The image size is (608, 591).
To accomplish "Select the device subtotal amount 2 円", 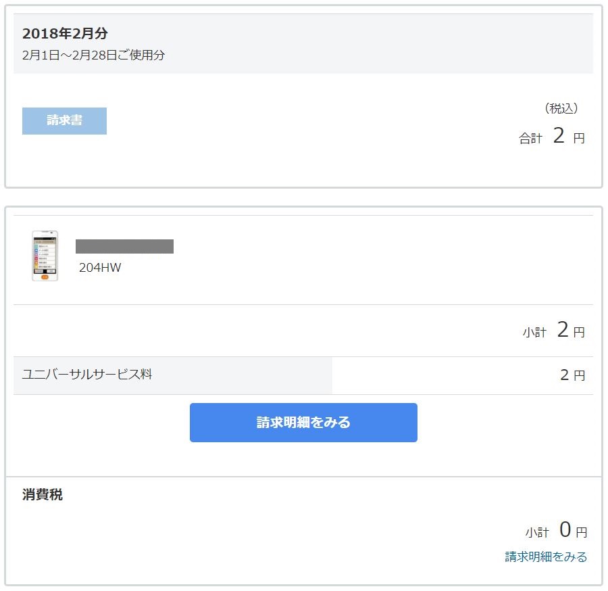I will coord(571,330).
